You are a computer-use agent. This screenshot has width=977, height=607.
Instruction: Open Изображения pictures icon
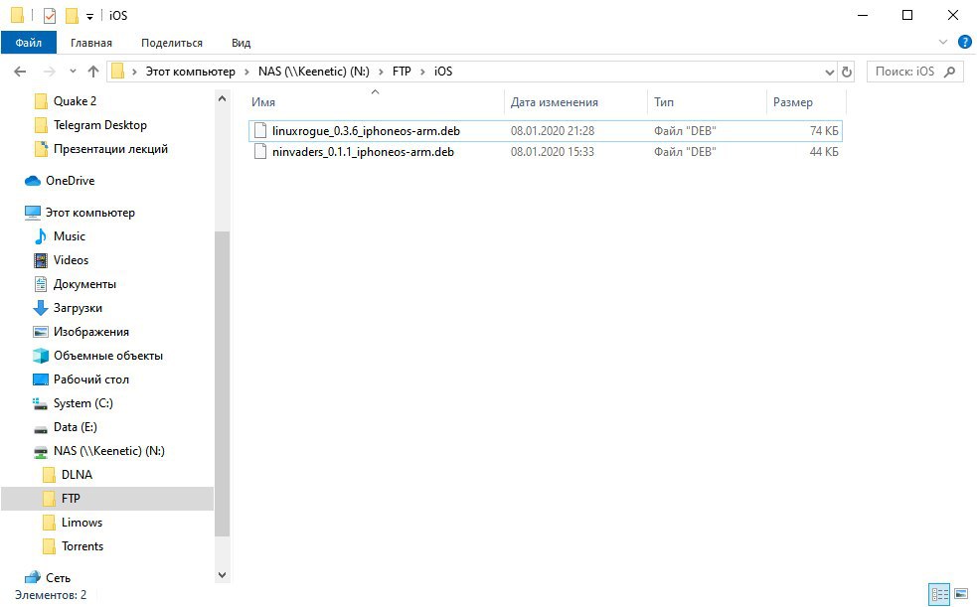[x=41, y=332]
